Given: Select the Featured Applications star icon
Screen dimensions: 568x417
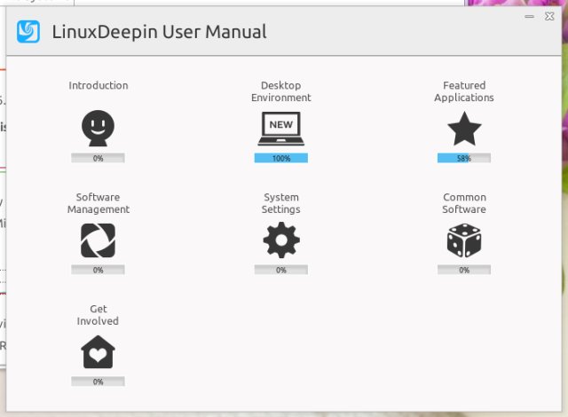Looking at the screenshot, I should 463,130.
